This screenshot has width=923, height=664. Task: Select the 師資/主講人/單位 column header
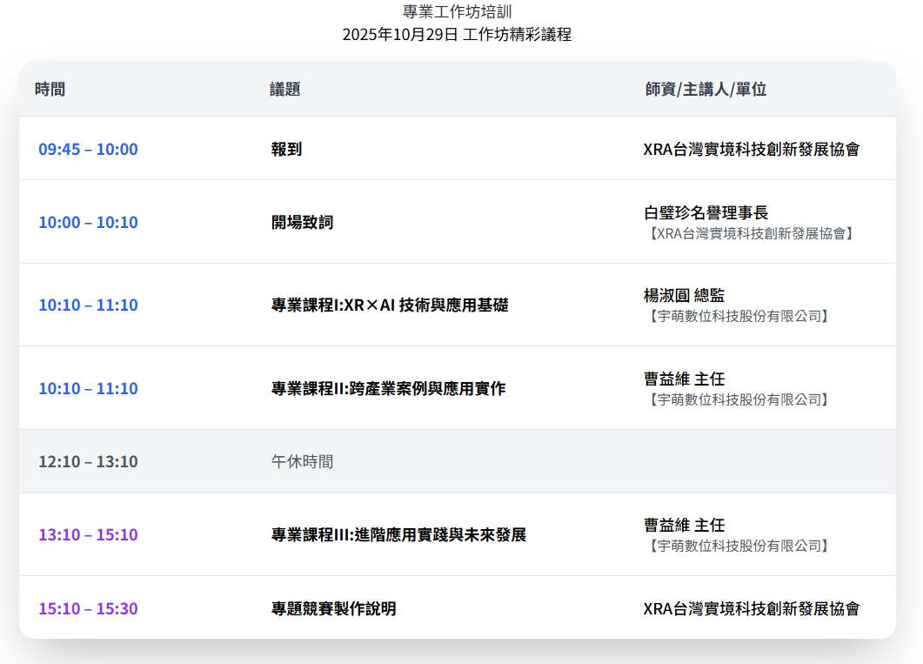(706, 89)
